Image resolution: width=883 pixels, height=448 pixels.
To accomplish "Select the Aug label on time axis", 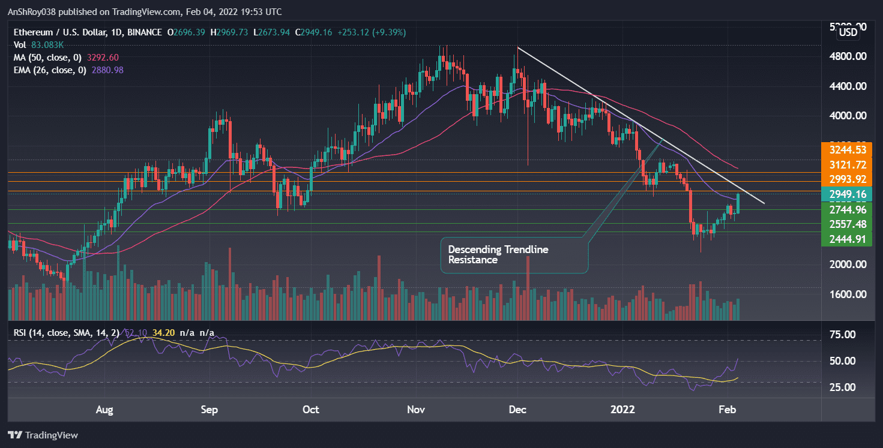I will [x=104, y=410].
